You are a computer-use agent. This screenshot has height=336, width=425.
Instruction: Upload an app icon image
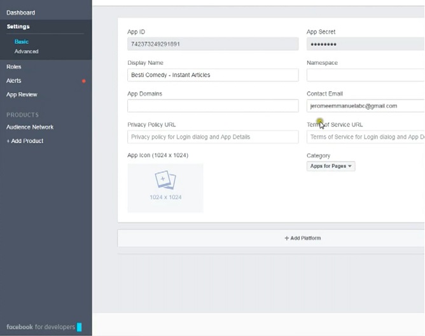point(165,188)
